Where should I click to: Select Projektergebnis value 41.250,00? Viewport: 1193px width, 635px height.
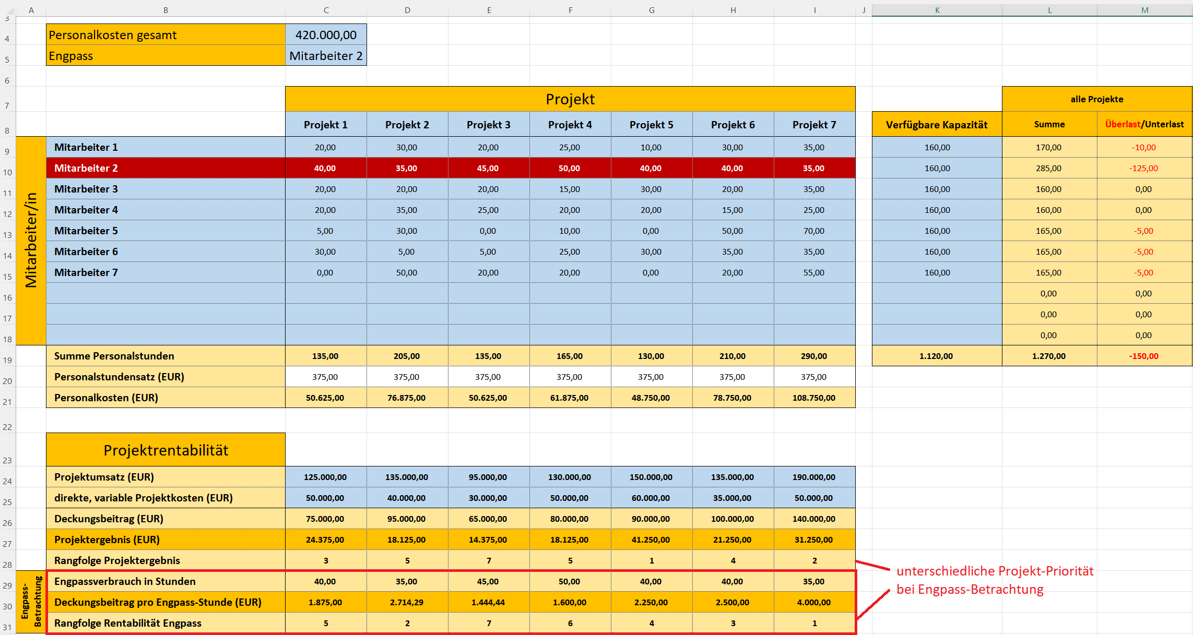(652, 540)
